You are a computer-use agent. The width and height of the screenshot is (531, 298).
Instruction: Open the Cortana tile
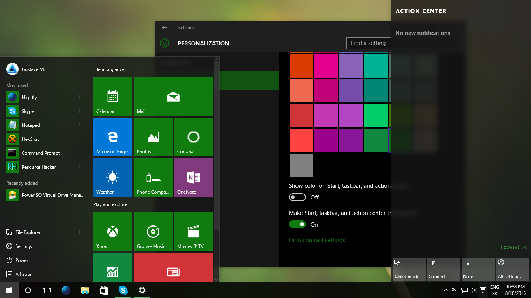coord(194,137)
